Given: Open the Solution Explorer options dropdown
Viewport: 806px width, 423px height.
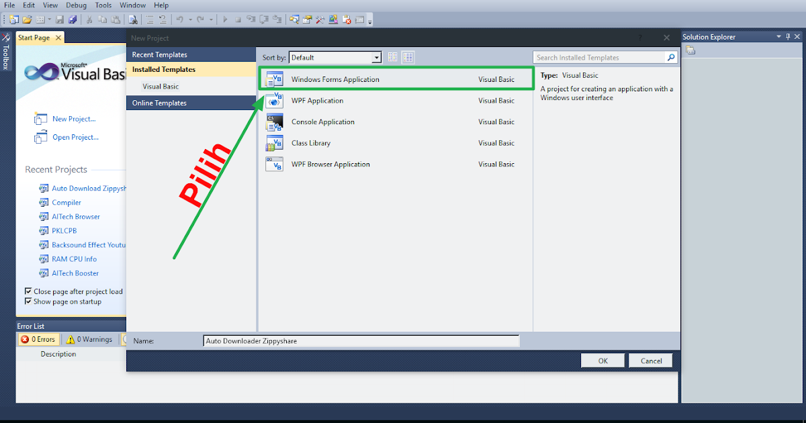Looking at the screenshot, I should (778, 36).
